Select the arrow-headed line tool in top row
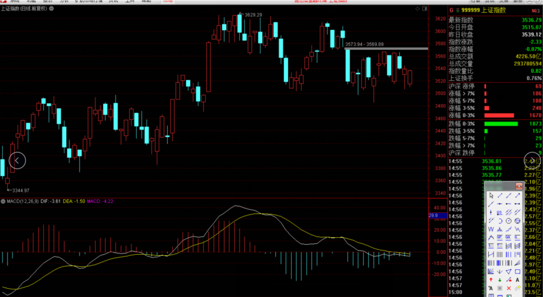This screenshot has height=297, width=543. [517, 195]
